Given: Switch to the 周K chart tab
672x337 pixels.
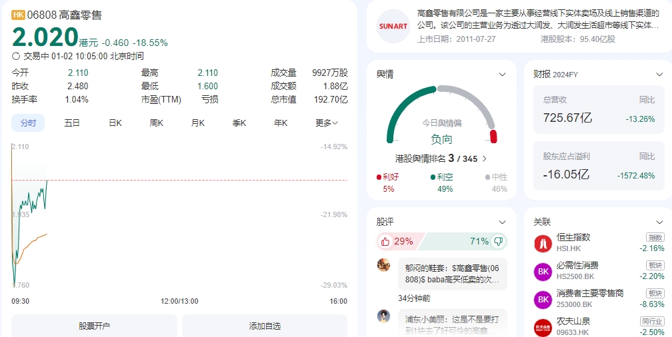Looking at the screenshot, I should pos(157,123).
